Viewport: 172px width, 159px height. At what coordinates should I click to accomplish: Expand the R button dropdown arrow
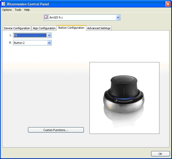click(49, 43)
